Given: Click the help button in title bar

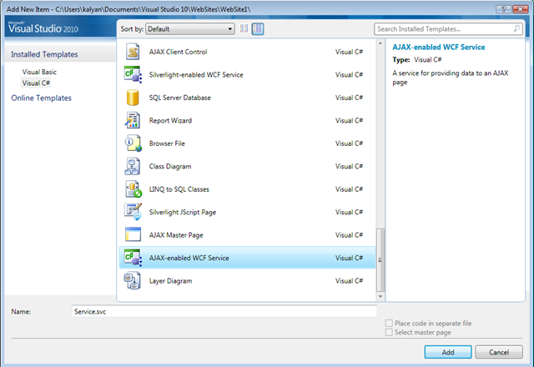Looking at the screenshot, I should (x=503, y=9).
